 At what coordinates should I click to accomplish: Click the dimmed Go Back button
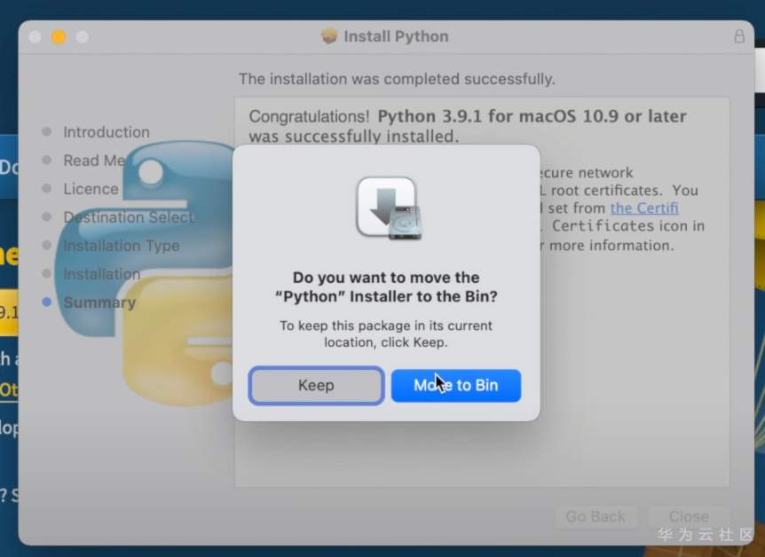[x=595, y=516]
